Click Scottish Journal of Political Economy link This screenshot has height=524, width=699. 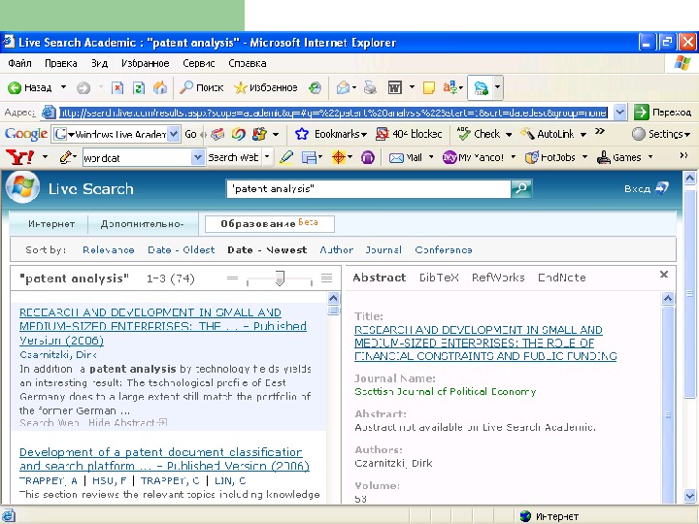click(x=445, y=392)
